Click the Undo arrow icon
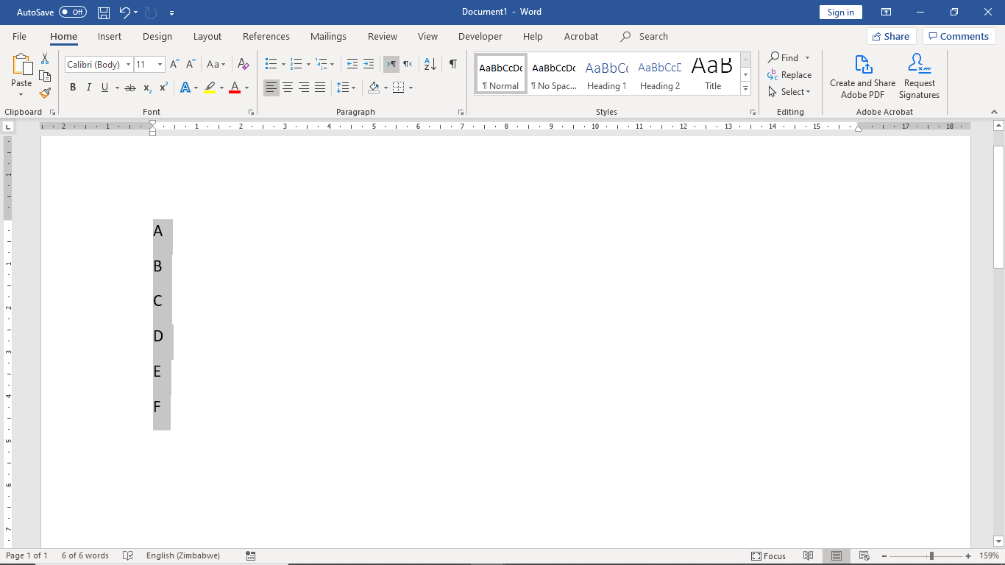1005x565 pixels. tap(124, 13)
